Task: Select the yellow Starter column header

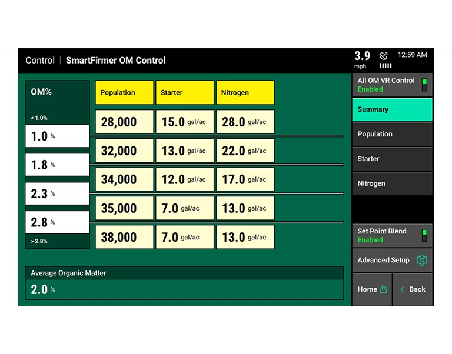Action: 185,92
